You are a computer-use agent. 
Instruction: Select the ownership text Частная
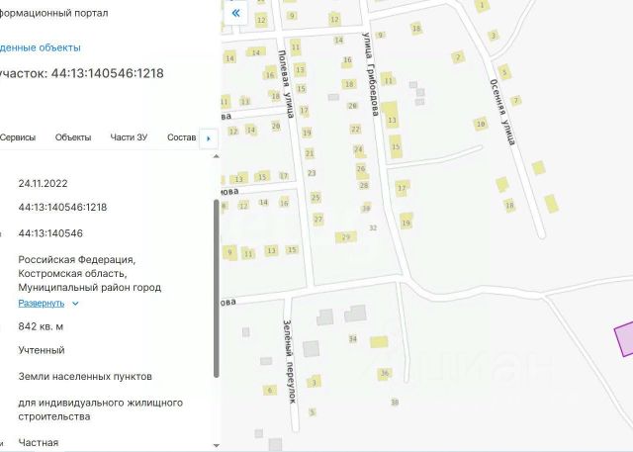(x=39, y=443)
